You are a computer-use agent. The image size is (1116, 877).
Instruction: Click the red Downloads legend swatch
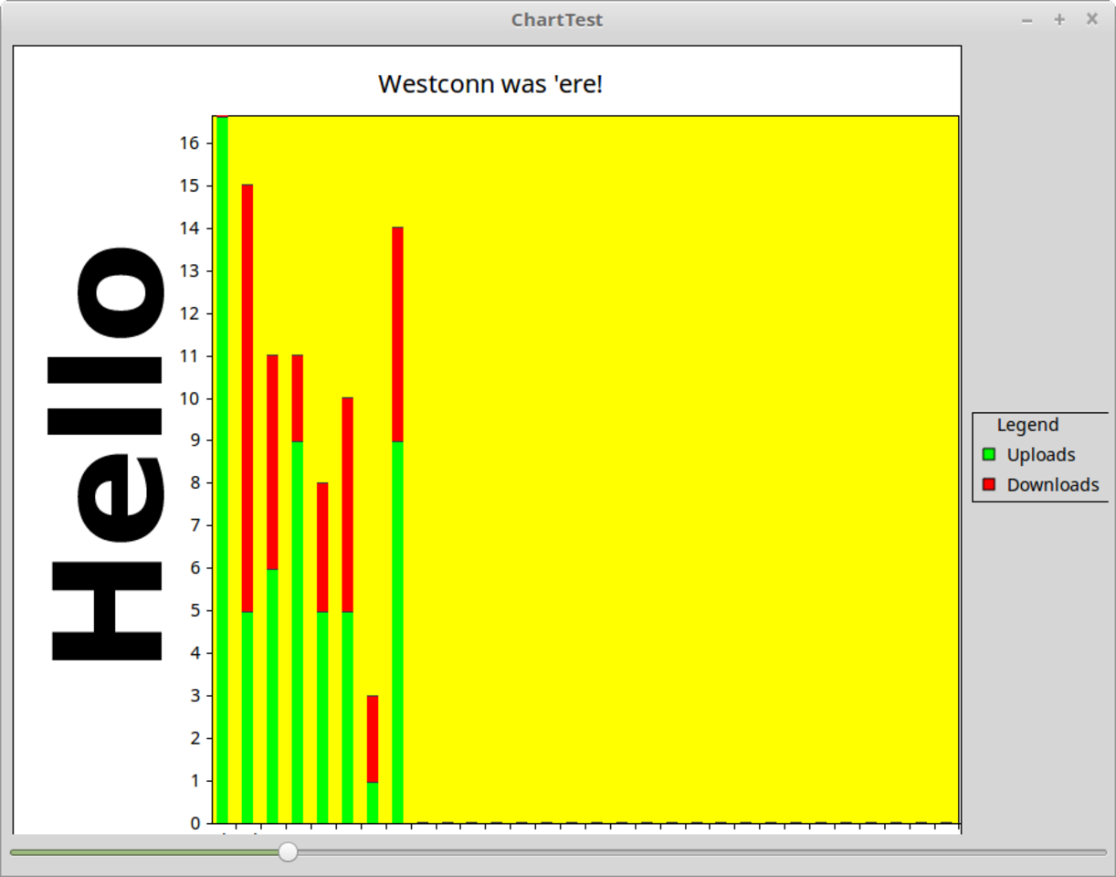point(988,484)
